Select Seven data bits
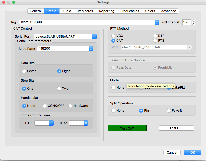Viewport: 206px width, 161px height. (x=24, y=71)
